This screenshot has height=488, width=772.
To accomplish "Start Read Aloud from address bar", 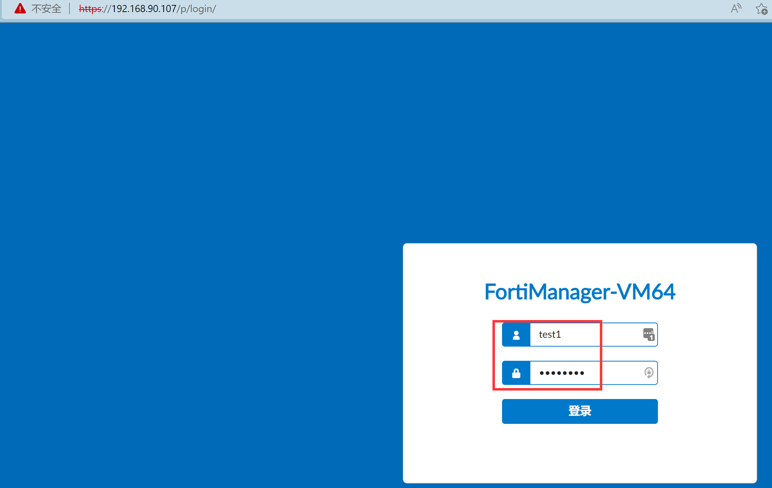I will point(736,9).
